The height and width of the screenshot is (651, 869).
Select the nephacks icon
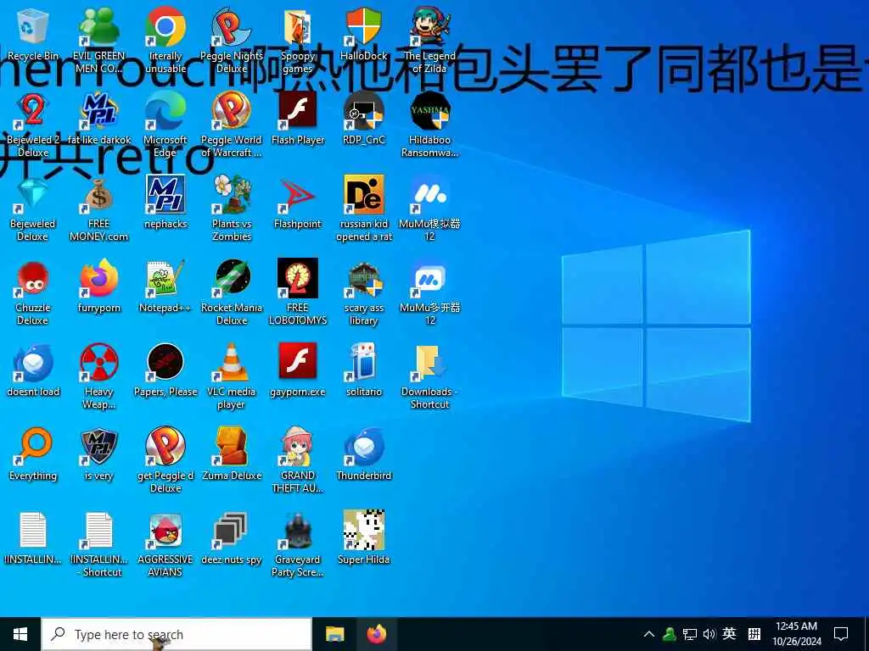coord(165,195)
